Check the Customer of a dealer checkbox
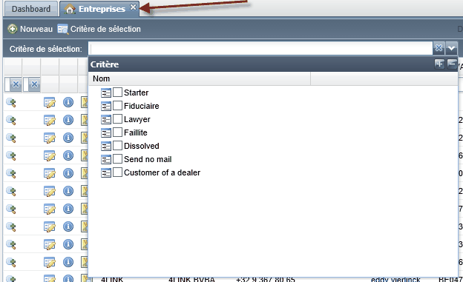Image resolution: width=463 pixels, height=282 pixels. tap(117, 172)
